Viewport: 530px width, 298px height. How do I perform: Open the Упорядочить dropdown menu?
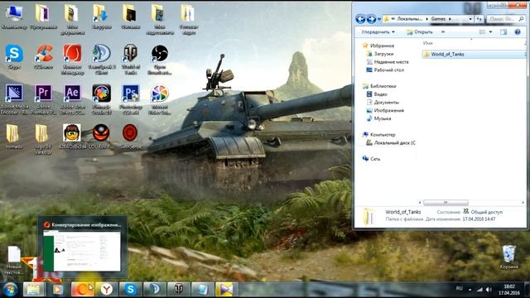pos(378,31)
